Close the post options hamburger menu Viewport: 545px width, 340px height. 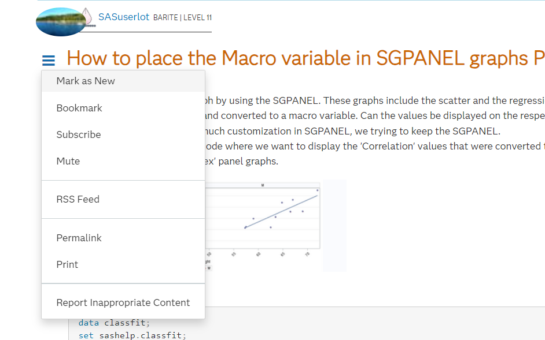pos(49,60)
